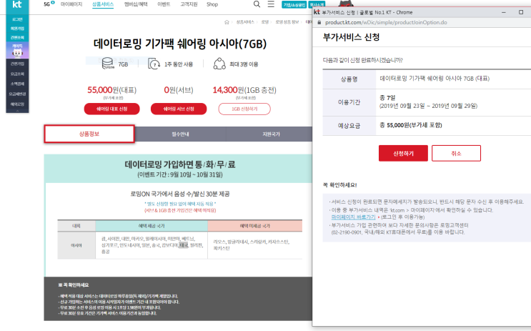
Task: Click the 혜택 미제공 국가 table header
Action: tap(255, 226)
